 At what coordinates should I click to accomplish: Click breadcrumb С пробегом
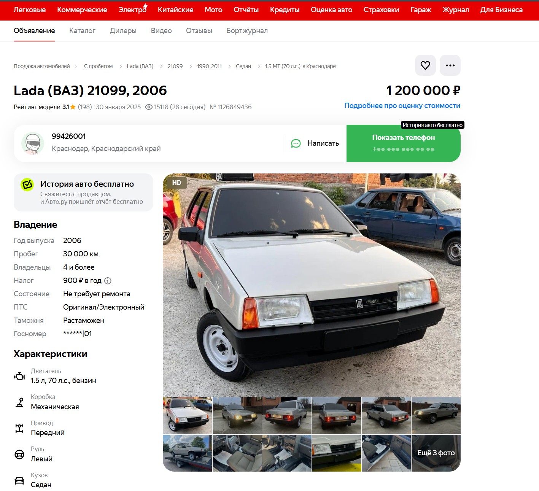[x=98, y=66]
